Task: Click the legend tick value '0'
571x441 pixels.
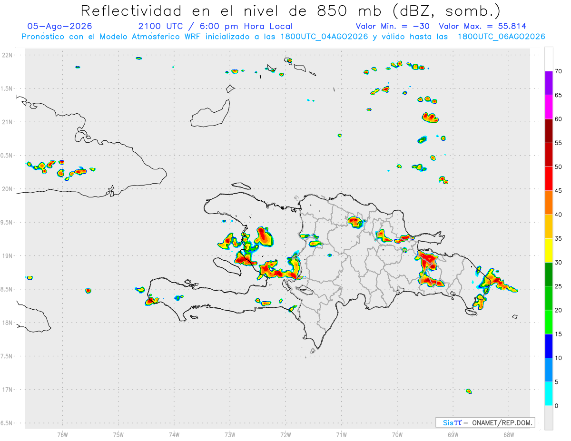Action: (557, 406)
